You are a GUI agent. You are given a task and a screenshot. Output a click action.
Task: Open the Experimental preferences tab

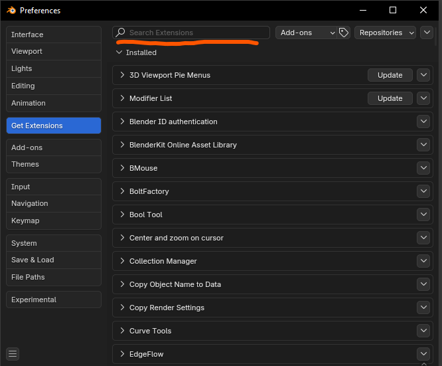pos(54,300)
